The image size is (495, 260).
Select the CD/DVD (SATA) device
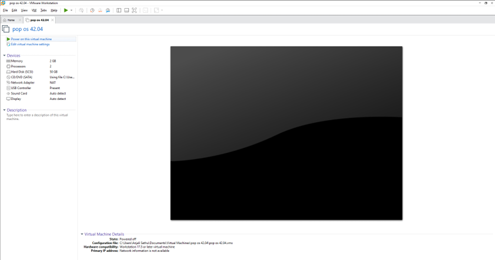point(22,77)
